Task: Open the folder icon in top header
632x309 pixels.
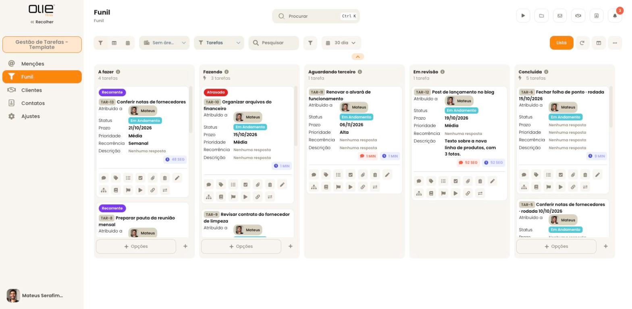Action: click(541, 16)
